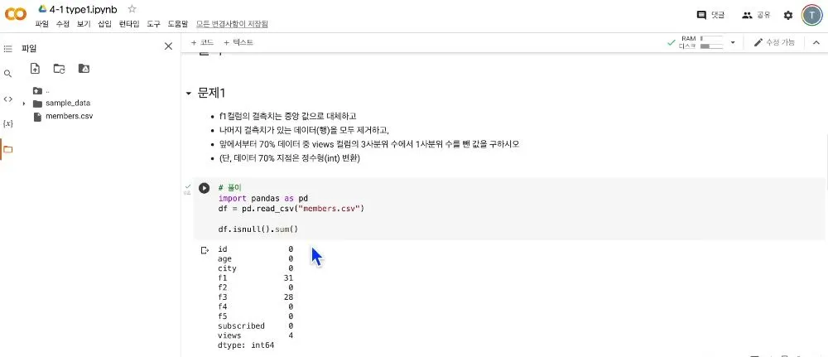The height and width of the screenshot is (357, 828).
Task: Open the 도구 menu
Action: tap(153, 24)
